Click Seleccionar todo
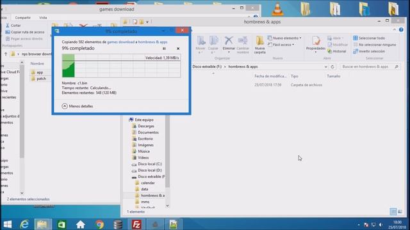The height and width of the screenshot is (230, 410). coord(369,38)
